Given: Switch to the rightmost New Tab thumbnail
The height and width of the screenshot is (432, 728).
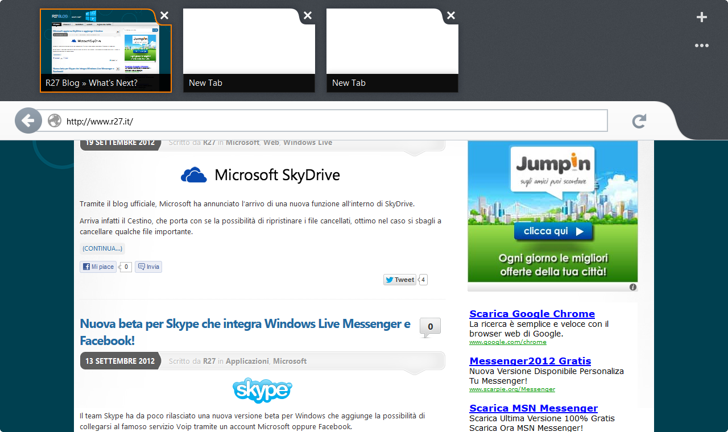Looking at the screenshot, I should point(392,51).
